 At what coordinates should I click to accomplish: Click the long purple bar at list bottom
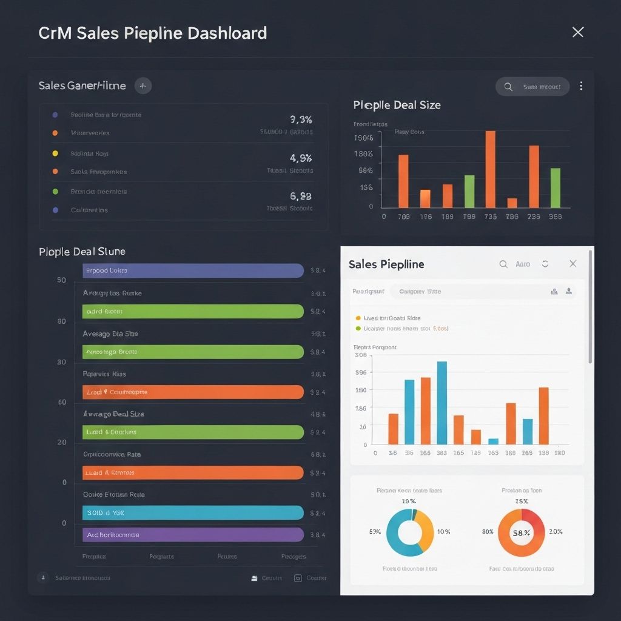click(193, 535)
